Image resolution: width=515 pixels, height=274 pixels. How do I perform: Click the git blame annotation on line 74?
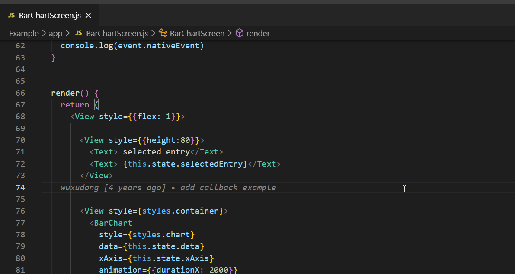click(169, 187)
